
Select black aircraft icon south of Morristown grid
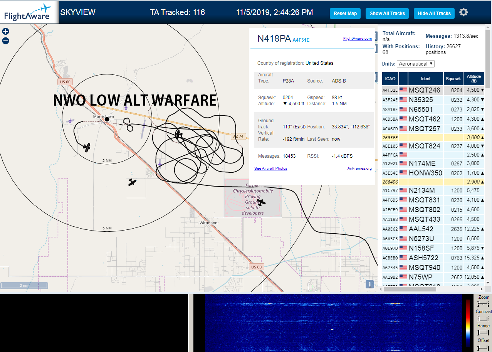[x=132, y=182]
